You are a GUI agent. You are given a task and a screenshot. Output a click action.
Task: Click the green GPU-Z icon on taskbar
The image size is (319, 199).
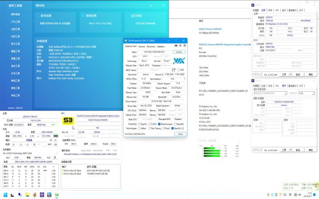click(x=57, y=195)
